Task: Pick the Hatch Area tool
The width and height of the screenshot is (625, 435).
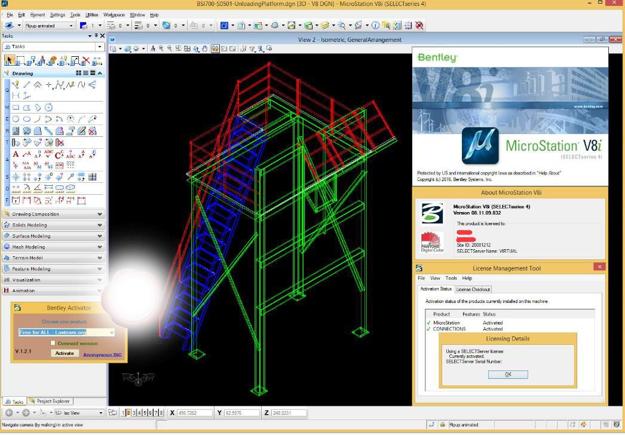Action: (16, 131)
